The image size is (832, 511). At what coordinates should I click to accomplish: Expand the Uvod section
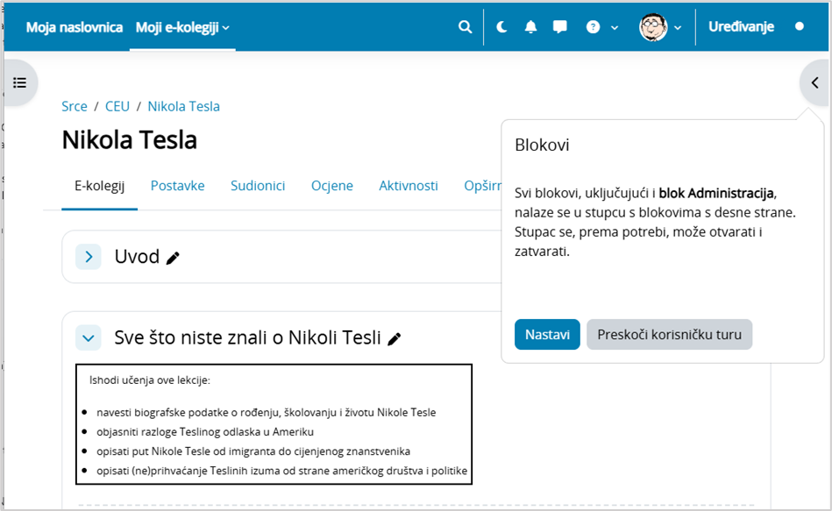(x=89, y=257)
